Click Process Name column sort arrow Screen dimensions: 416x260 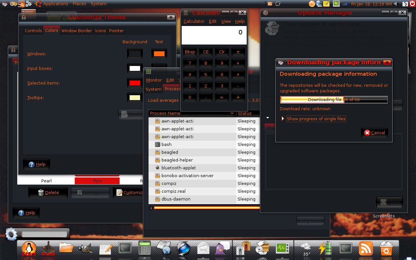(x=232, y=113)
